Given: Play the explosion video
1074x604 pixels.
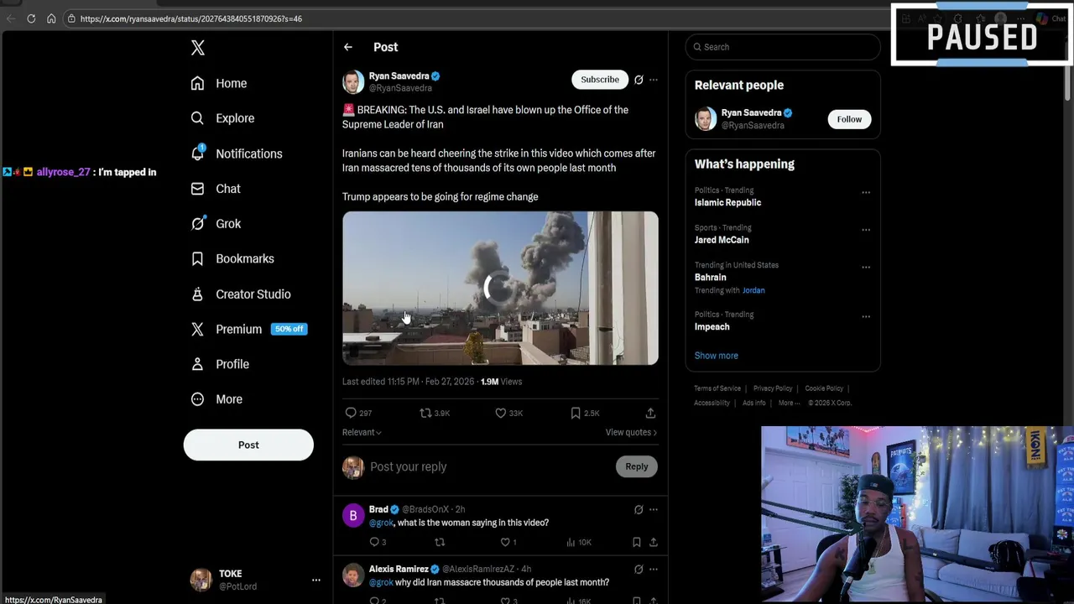Looking at the screenshot, I should pos(500,288).
